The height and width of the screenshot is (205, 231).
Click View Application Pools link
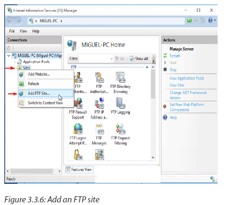coord(186,78)
